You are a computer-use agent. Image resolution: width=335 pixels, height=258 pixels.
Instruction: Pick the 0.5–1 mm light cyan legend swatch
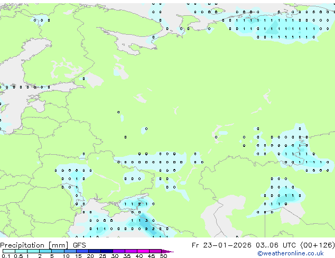[x=21, y=251]
